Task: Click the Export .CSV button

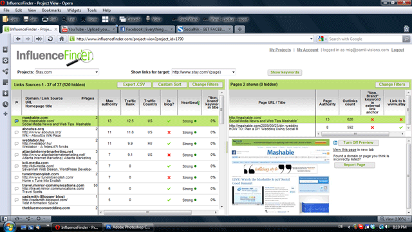Action: point(134,84)
